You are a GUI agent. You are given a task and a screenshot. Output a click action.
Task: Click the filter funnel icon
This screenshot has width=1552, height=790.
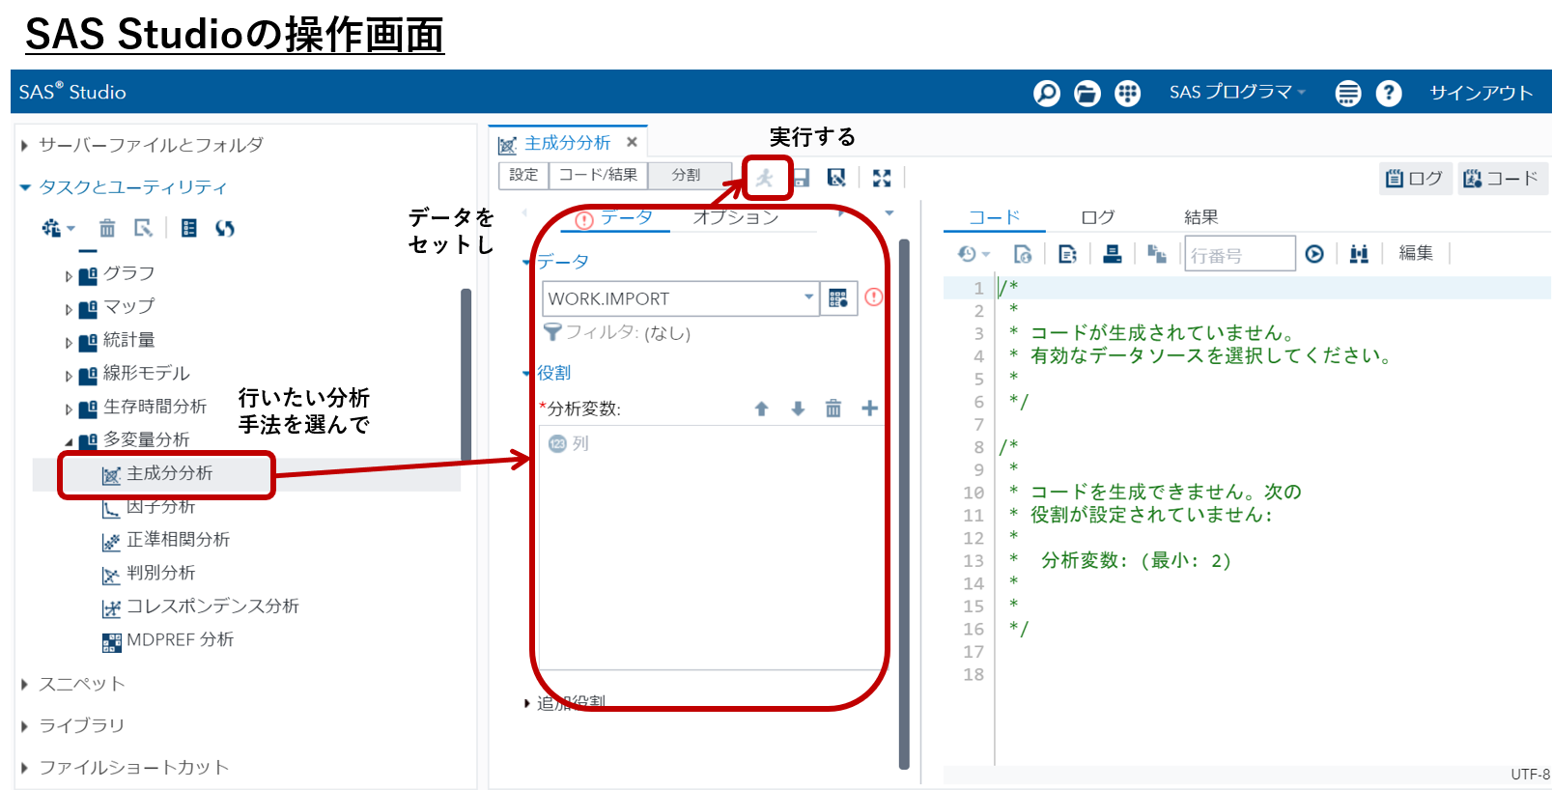(552, 332)
